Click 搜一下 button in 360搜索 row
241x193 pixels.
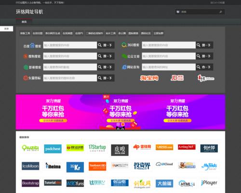coord(204,45)
